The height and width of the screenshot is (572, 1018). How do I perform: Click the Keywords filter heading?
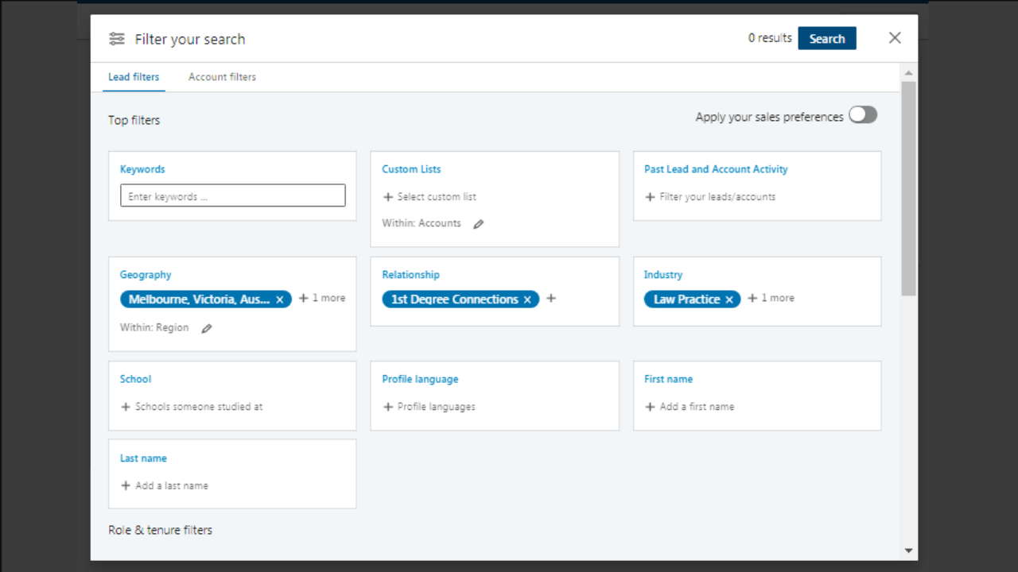click(x=142, y=169)
